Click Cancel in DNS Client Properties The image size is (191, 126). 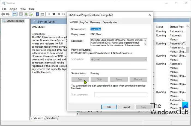[x=126, y=107]
